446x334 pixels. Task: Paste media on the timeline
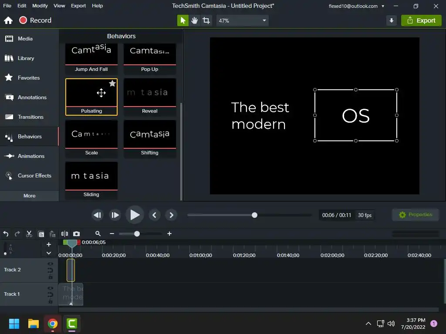[52, 234]
